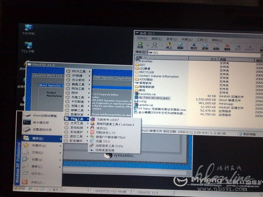Image resolution: width=263 pixels, height=197 pixels.
Task: Select the Favorites.rar file
Action: 145,94
